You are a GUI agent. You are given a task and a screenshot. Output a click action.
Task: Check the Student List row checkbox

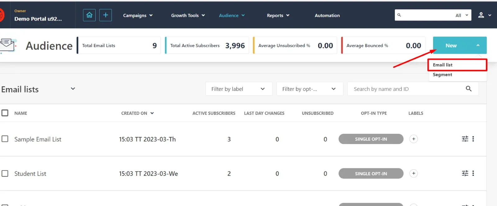click(x=5, y=173)
